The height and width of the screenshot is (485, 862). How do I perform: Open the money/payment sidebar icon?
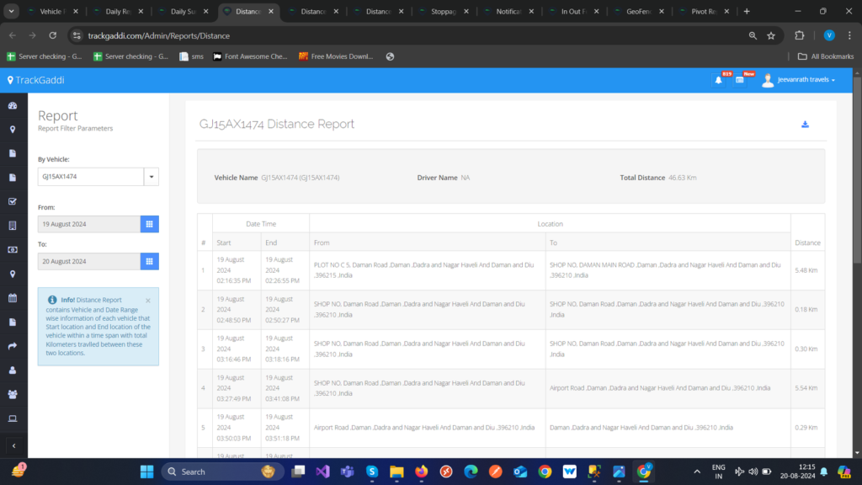13,249
